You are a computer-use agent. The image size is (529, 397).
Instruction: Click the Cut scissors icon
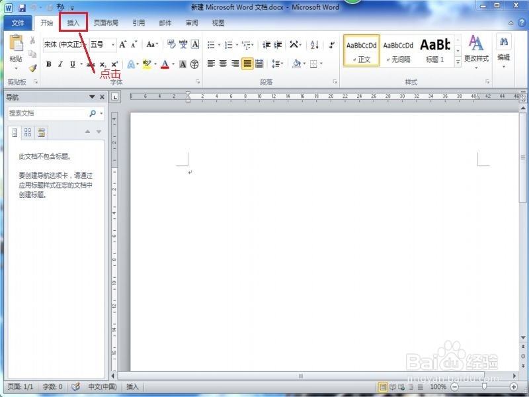[32, 40]
